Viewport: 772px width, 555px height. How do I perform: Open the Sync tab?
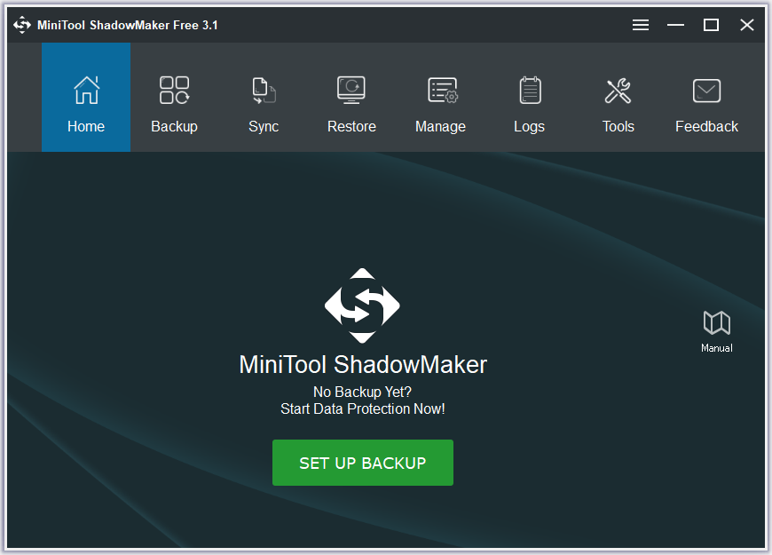[x=264, y=97]
